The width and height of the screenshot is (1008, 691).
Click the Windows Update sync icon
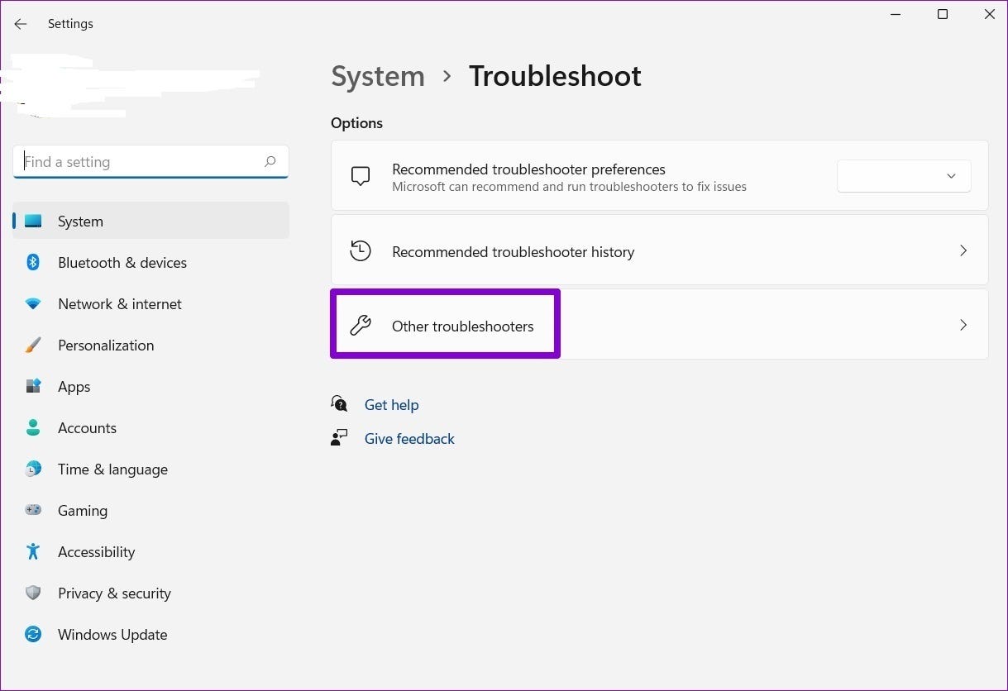[x=33, y=635]
